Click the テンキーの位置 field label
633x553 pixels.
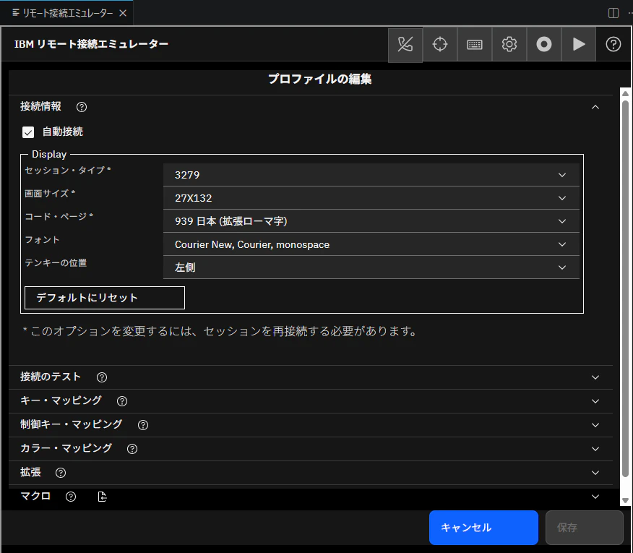[56, 263]
